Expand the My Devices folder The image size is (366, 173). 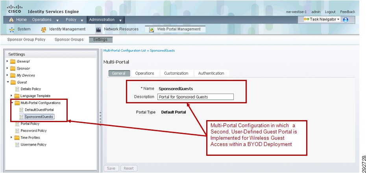tap(7, 75)
